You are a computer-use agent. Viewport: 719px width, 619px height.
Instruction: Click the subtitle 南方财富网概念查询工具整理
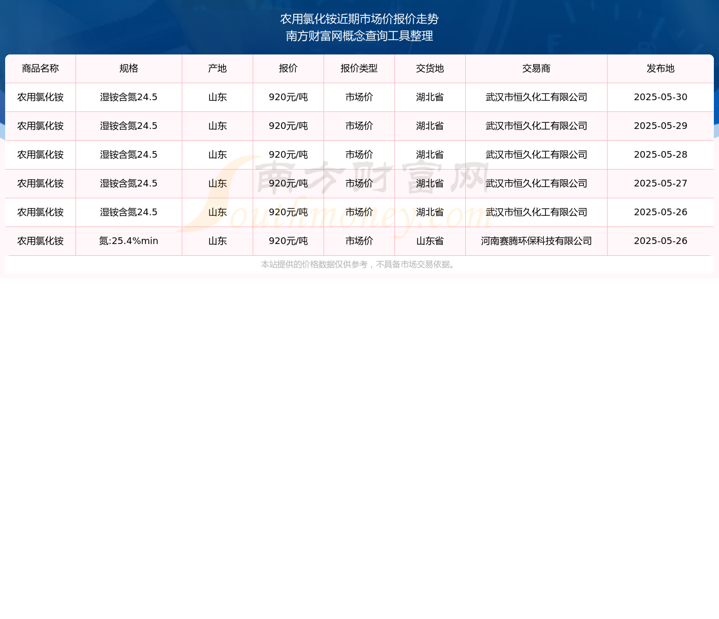359,36
